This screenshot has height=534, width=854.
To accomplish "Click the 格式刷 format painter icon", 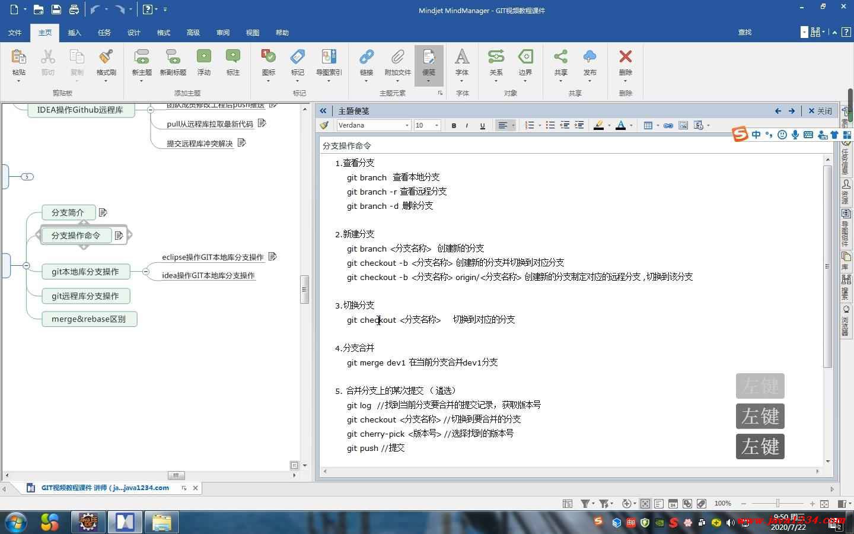I will tap(106, 58).
